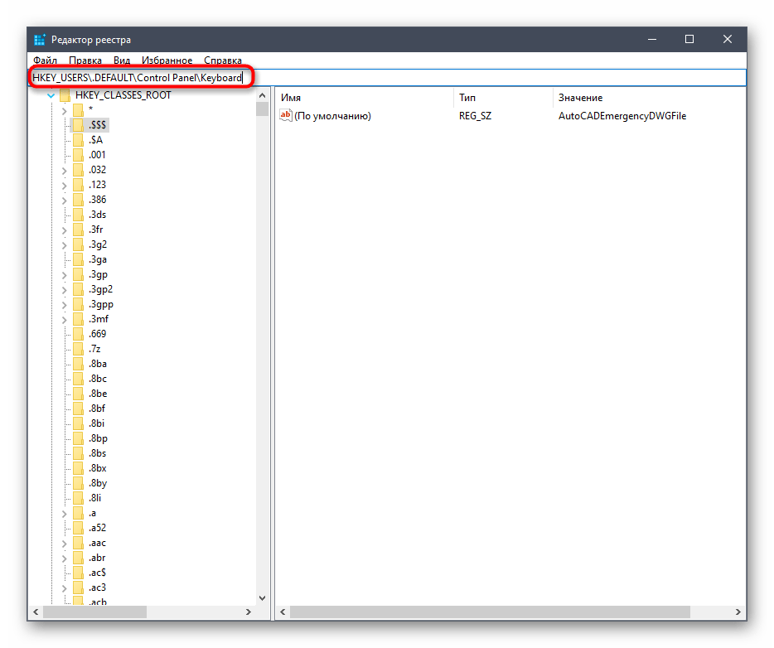This screenshot has height=648, width=774.
Task: Click inside the registry path address bar
Action: (497, 78)
